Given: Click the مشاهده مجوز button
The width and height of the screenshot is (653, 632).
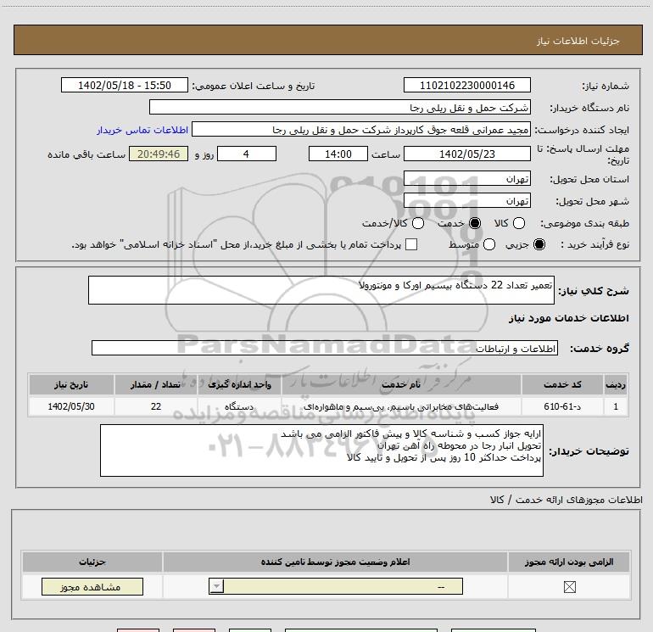Looking at the screenshot, I should [x=92, y=586].
